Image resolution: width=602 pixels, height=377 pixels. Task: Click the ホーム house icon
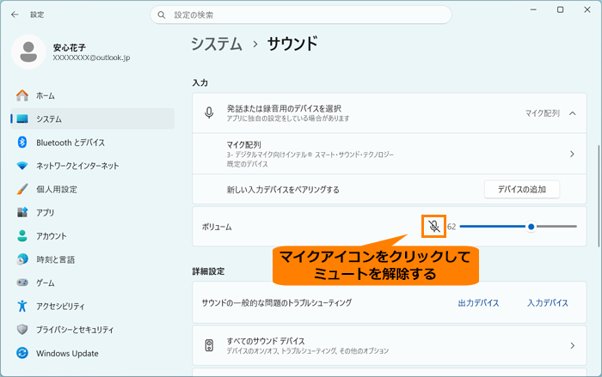[x=22, y=95]
